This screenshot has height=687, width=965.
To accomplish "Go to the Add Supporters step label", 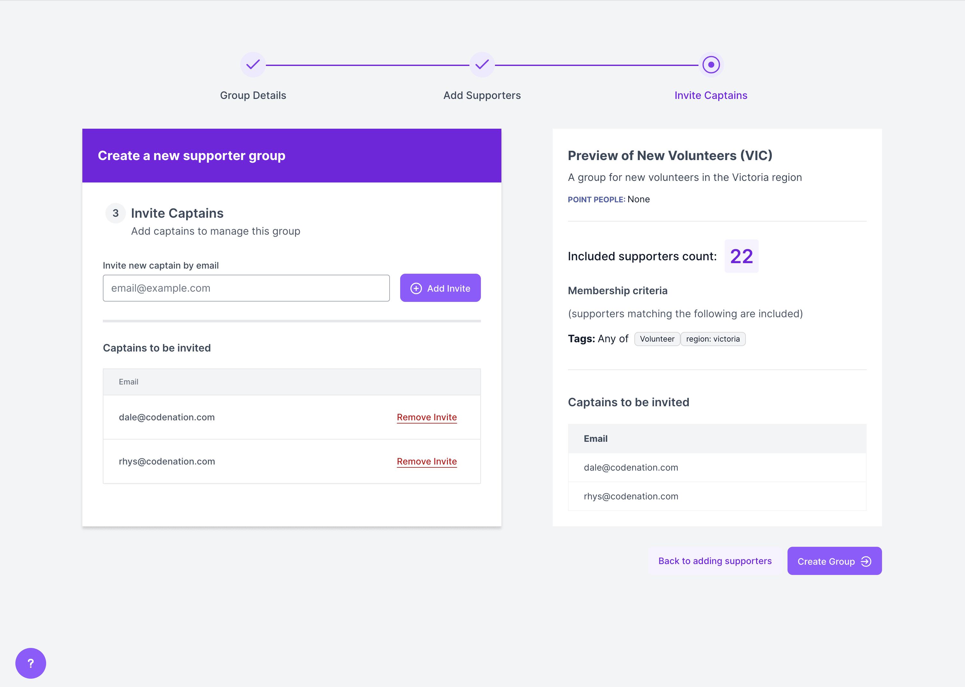I will pos(482,96).
